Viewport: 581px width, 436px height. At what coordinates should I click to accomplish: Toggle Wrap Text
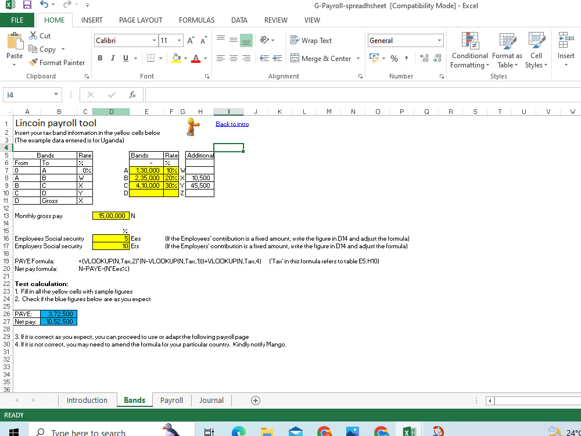(x=311, y=41)
